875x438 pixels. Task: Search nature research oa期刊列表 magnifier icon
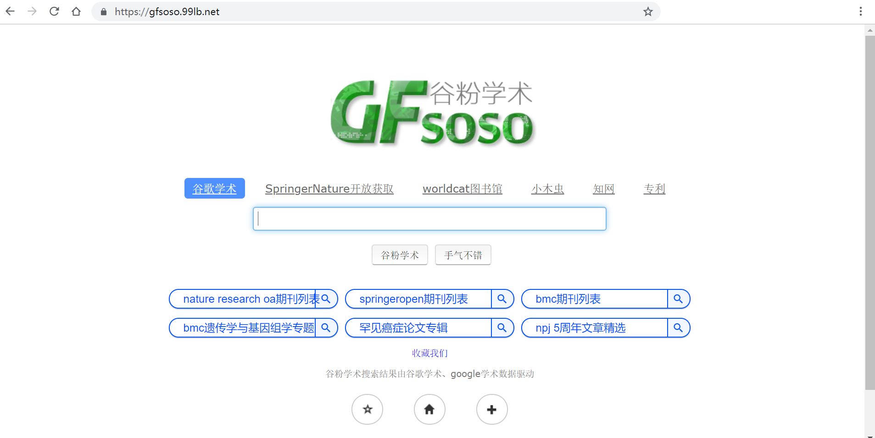pos(326,299)
